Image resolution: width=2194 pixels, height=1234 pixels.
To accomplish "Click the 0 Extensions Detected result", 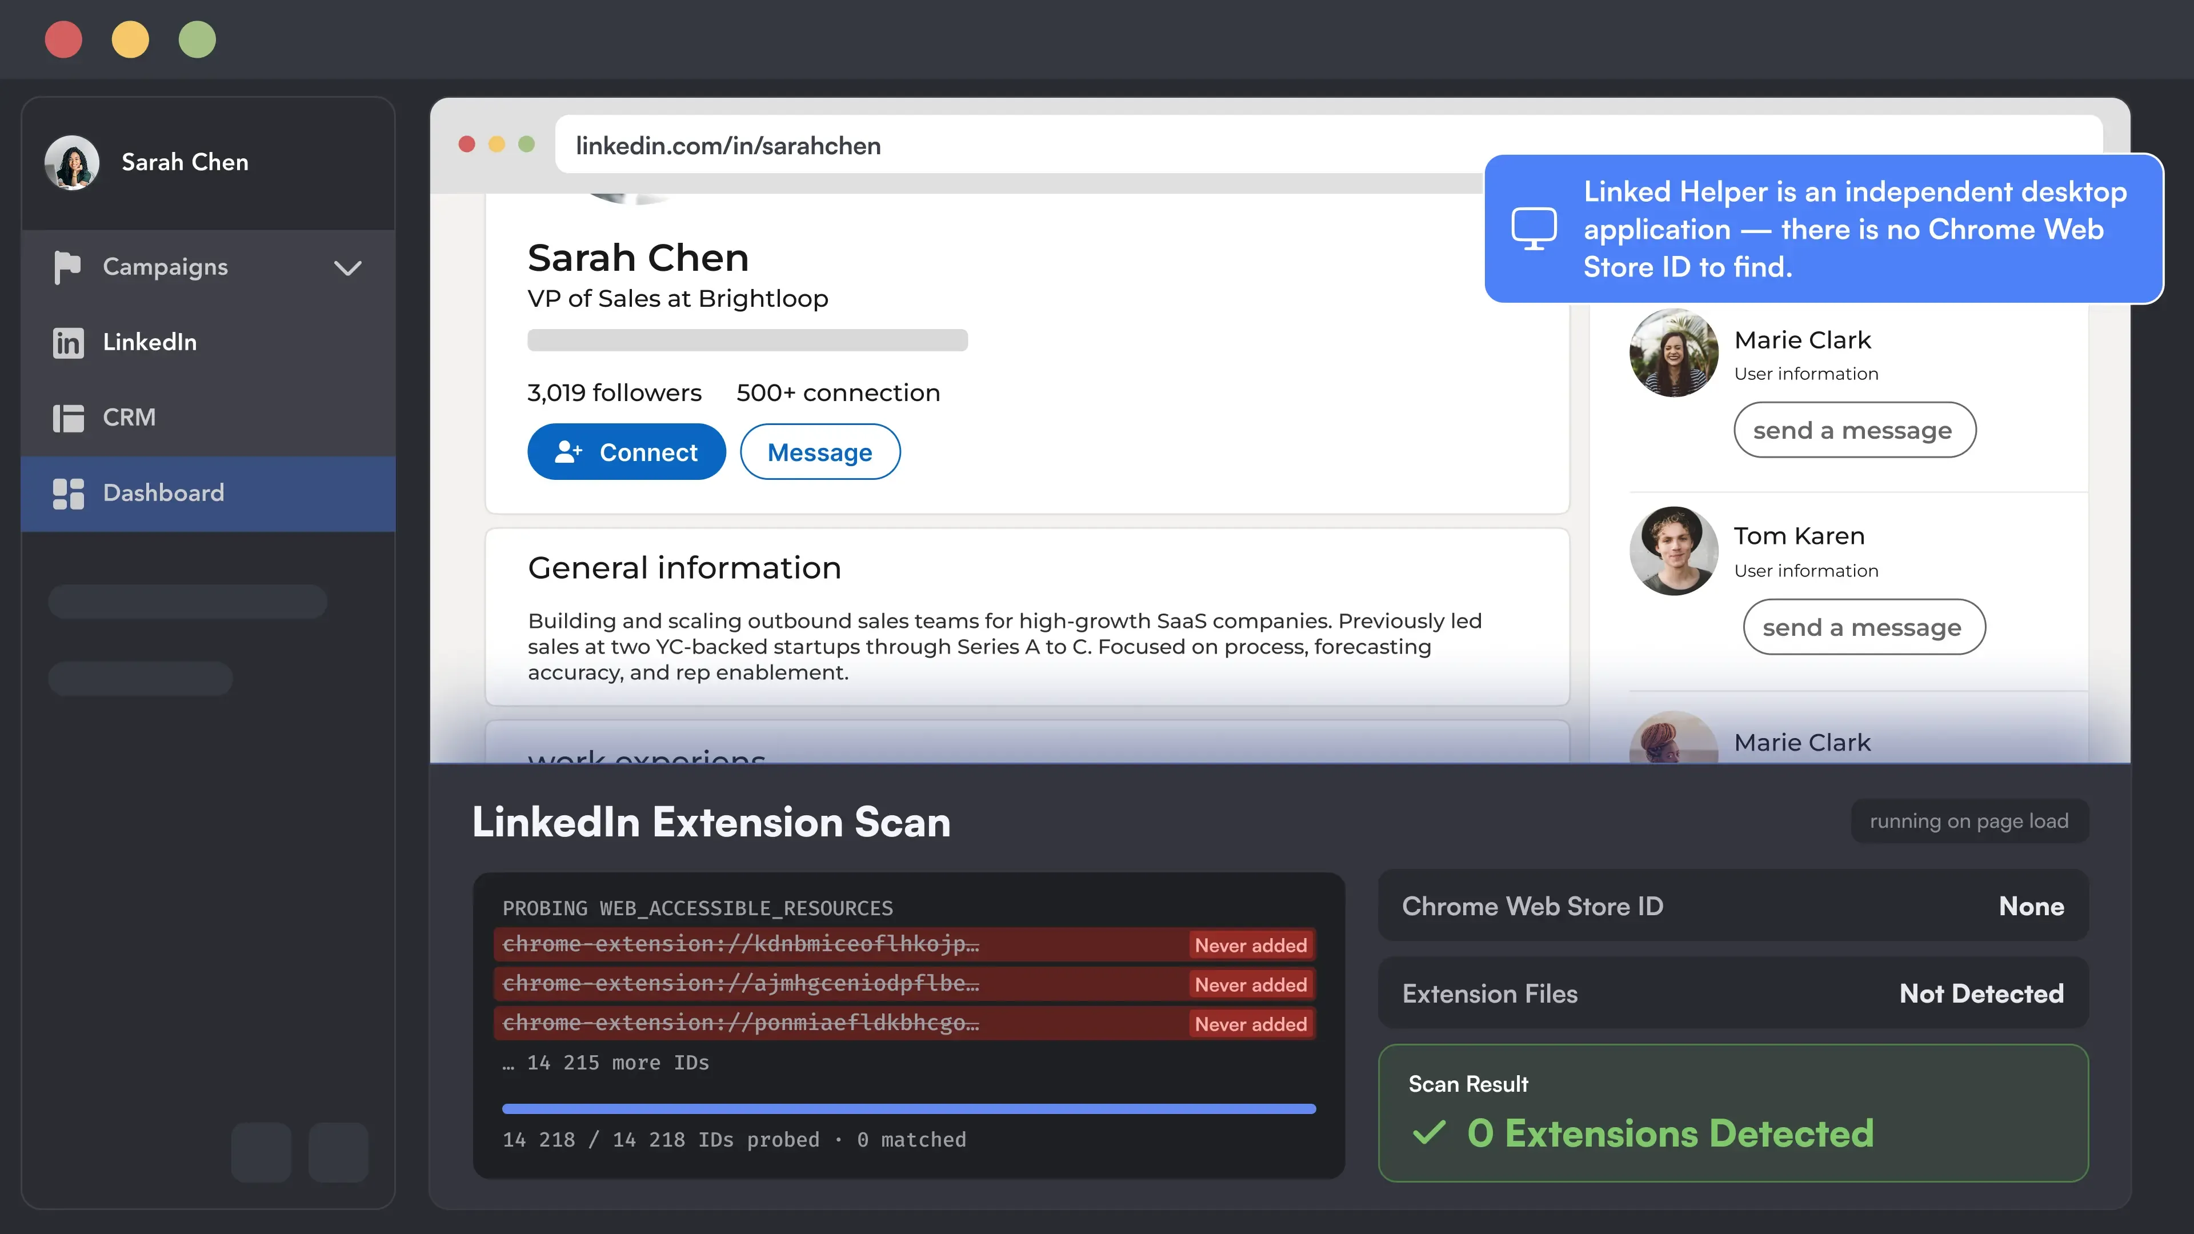I will (1670, 1133).
